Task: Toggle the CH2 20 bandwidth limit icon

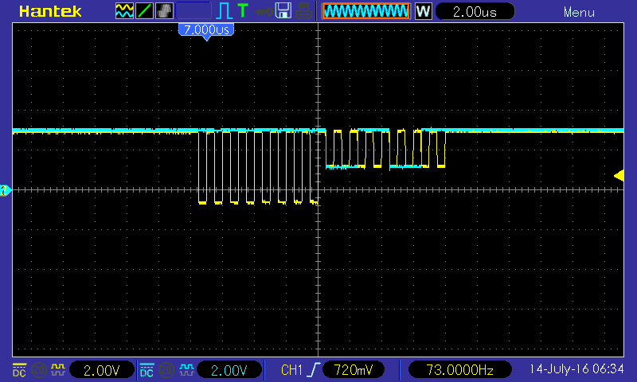Action: [166, 370]
